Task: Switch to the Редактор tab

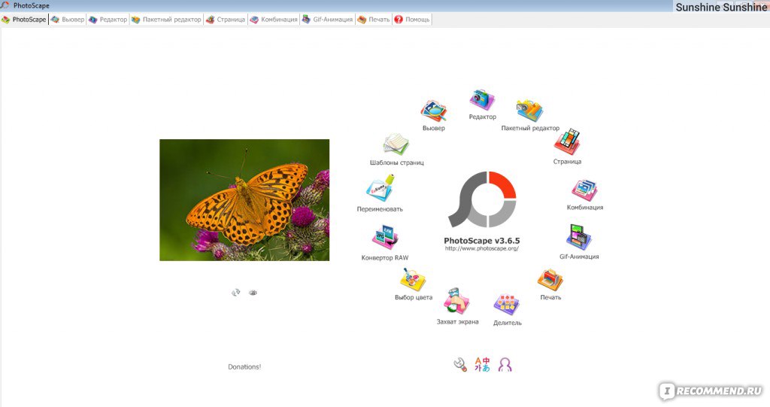Action: [108, 20]
